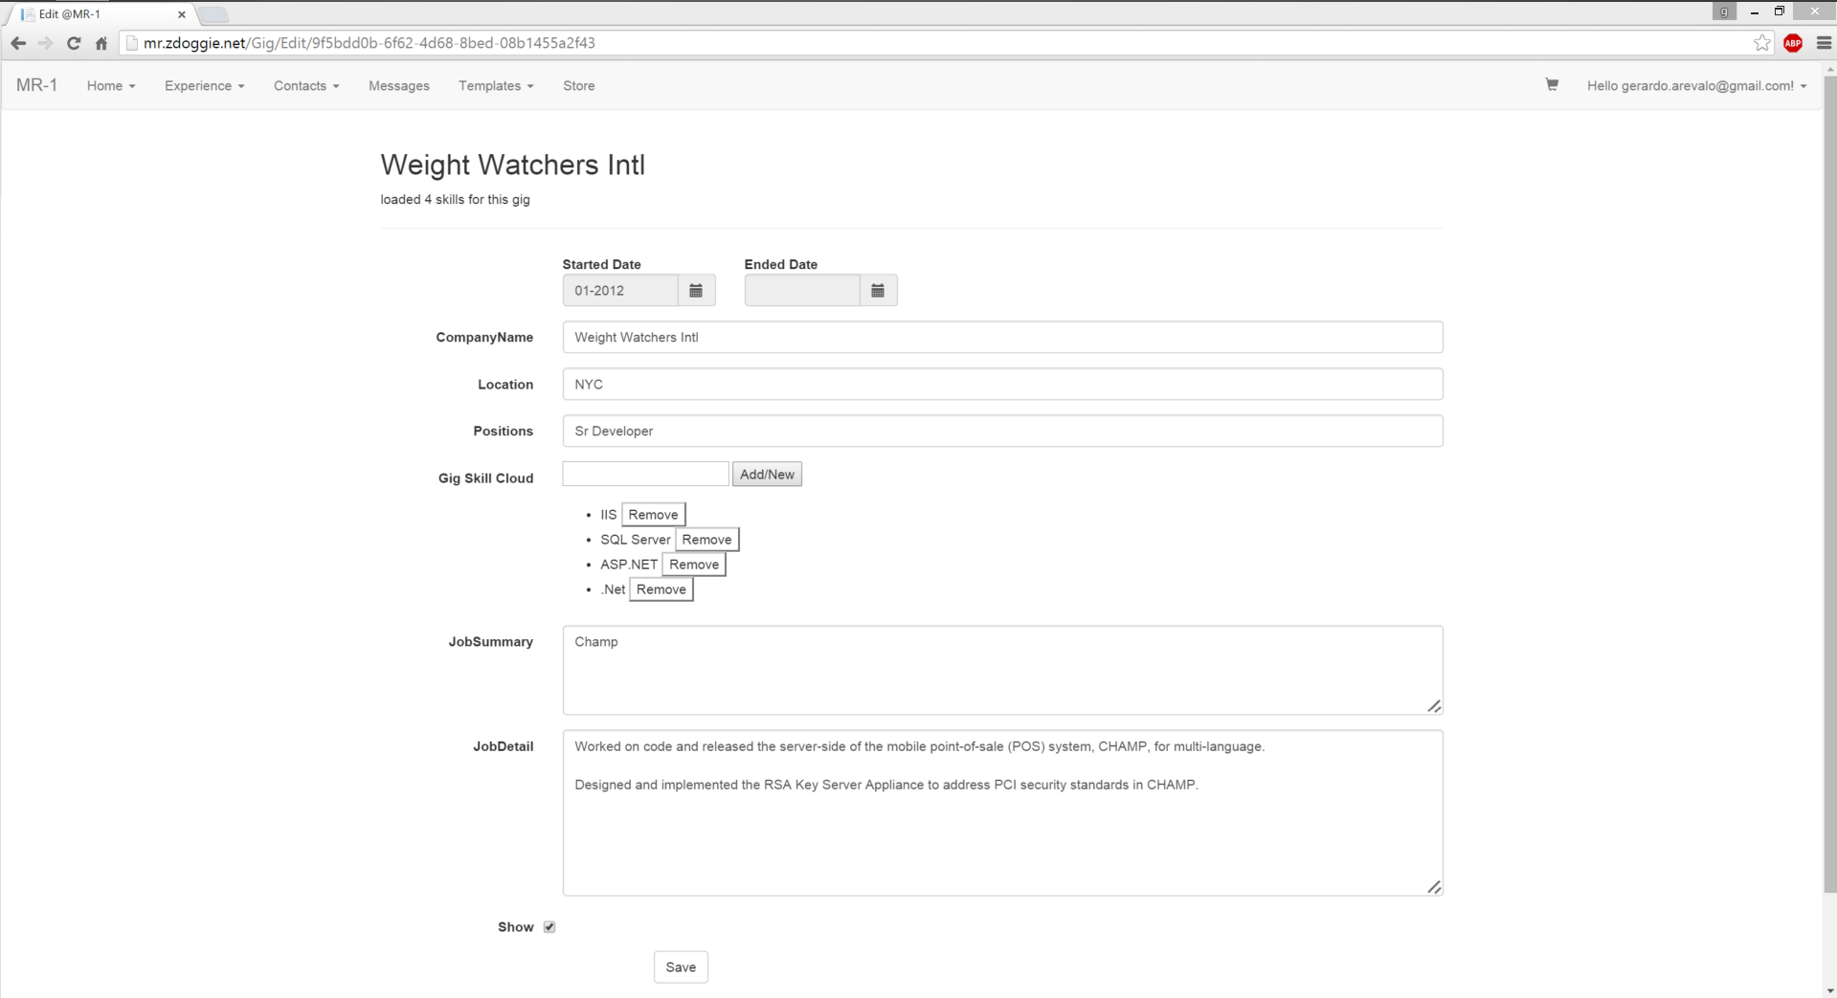Click the page scrollbar up arrow
This screenshot has height=998, width=1837.
click(x=1829, y=69)
